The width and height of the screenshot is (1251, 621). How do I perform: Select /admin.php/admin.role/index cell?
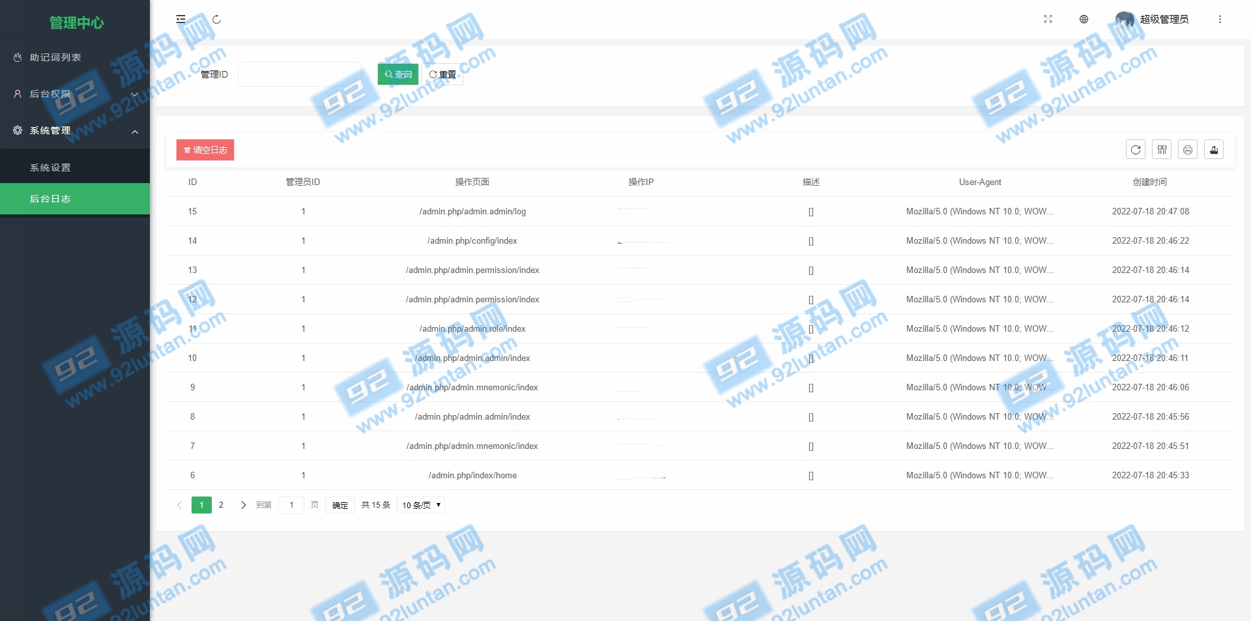[x=472, y=328]
